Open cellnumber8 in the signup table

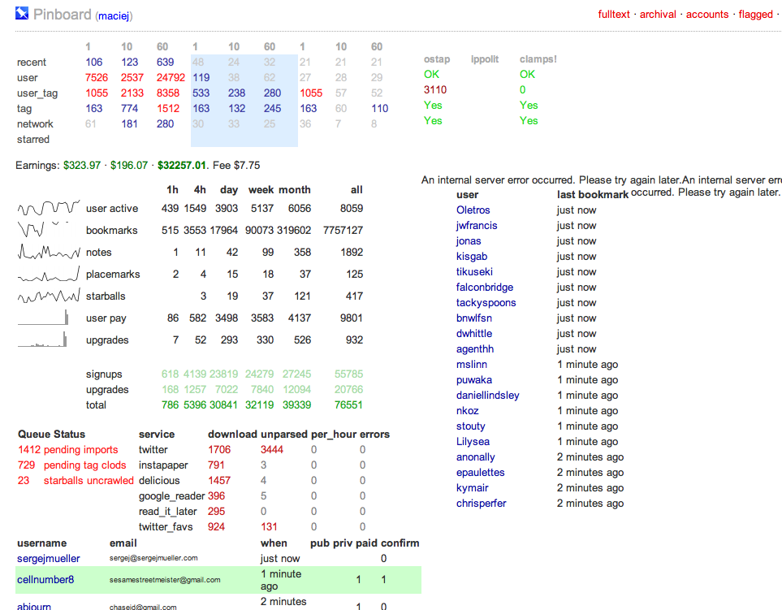pos(45,580)
